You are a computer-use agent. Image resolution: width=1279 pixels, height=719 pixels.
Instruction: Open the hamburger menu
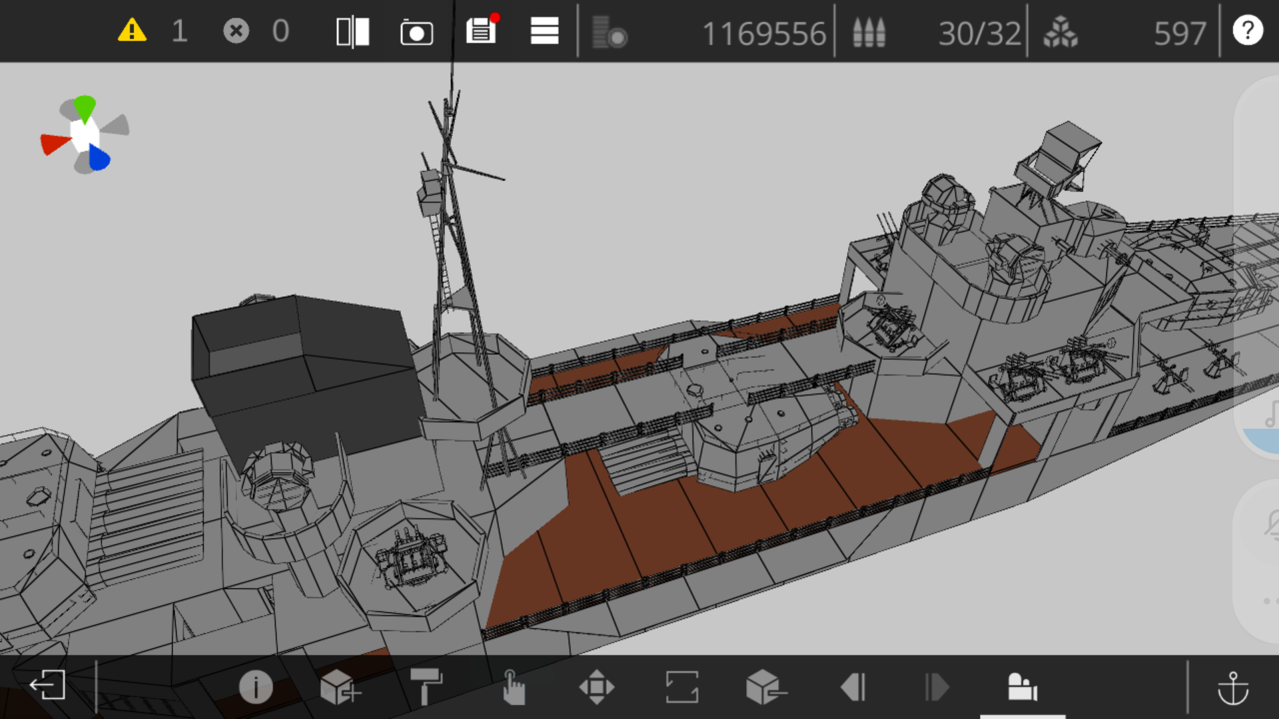544,31
